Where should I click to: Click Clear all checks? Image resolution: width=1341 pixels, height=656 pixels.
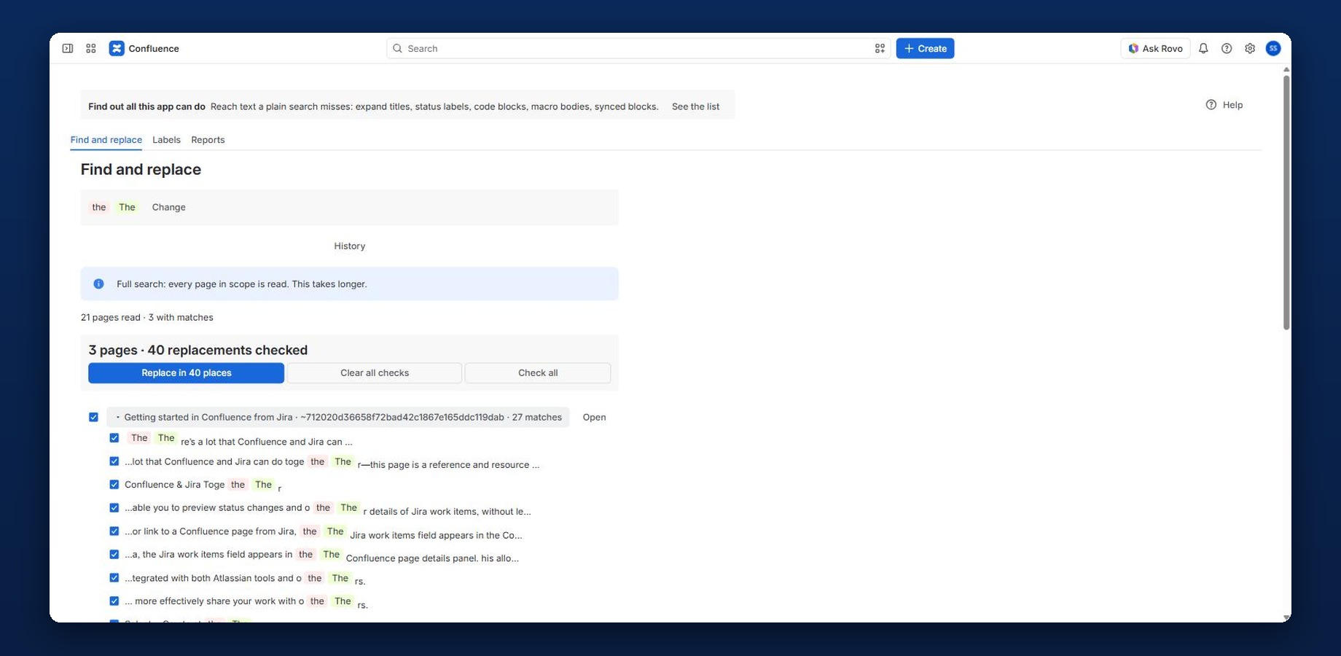[x=375, y=372]
